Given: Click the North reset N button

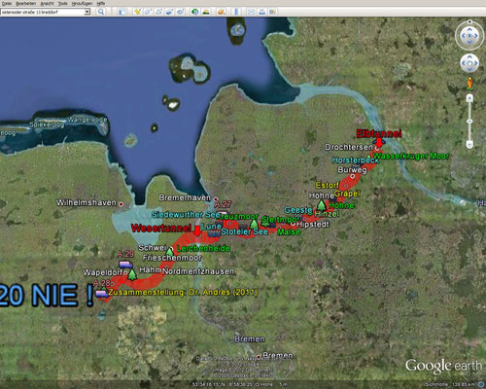Looking at the screenshot, I should point(469,22).
